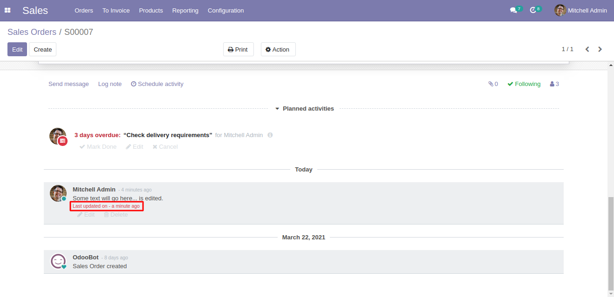Click the purple Edit button
This screenshot has width=614, height=297.
(x=17, y=49)
